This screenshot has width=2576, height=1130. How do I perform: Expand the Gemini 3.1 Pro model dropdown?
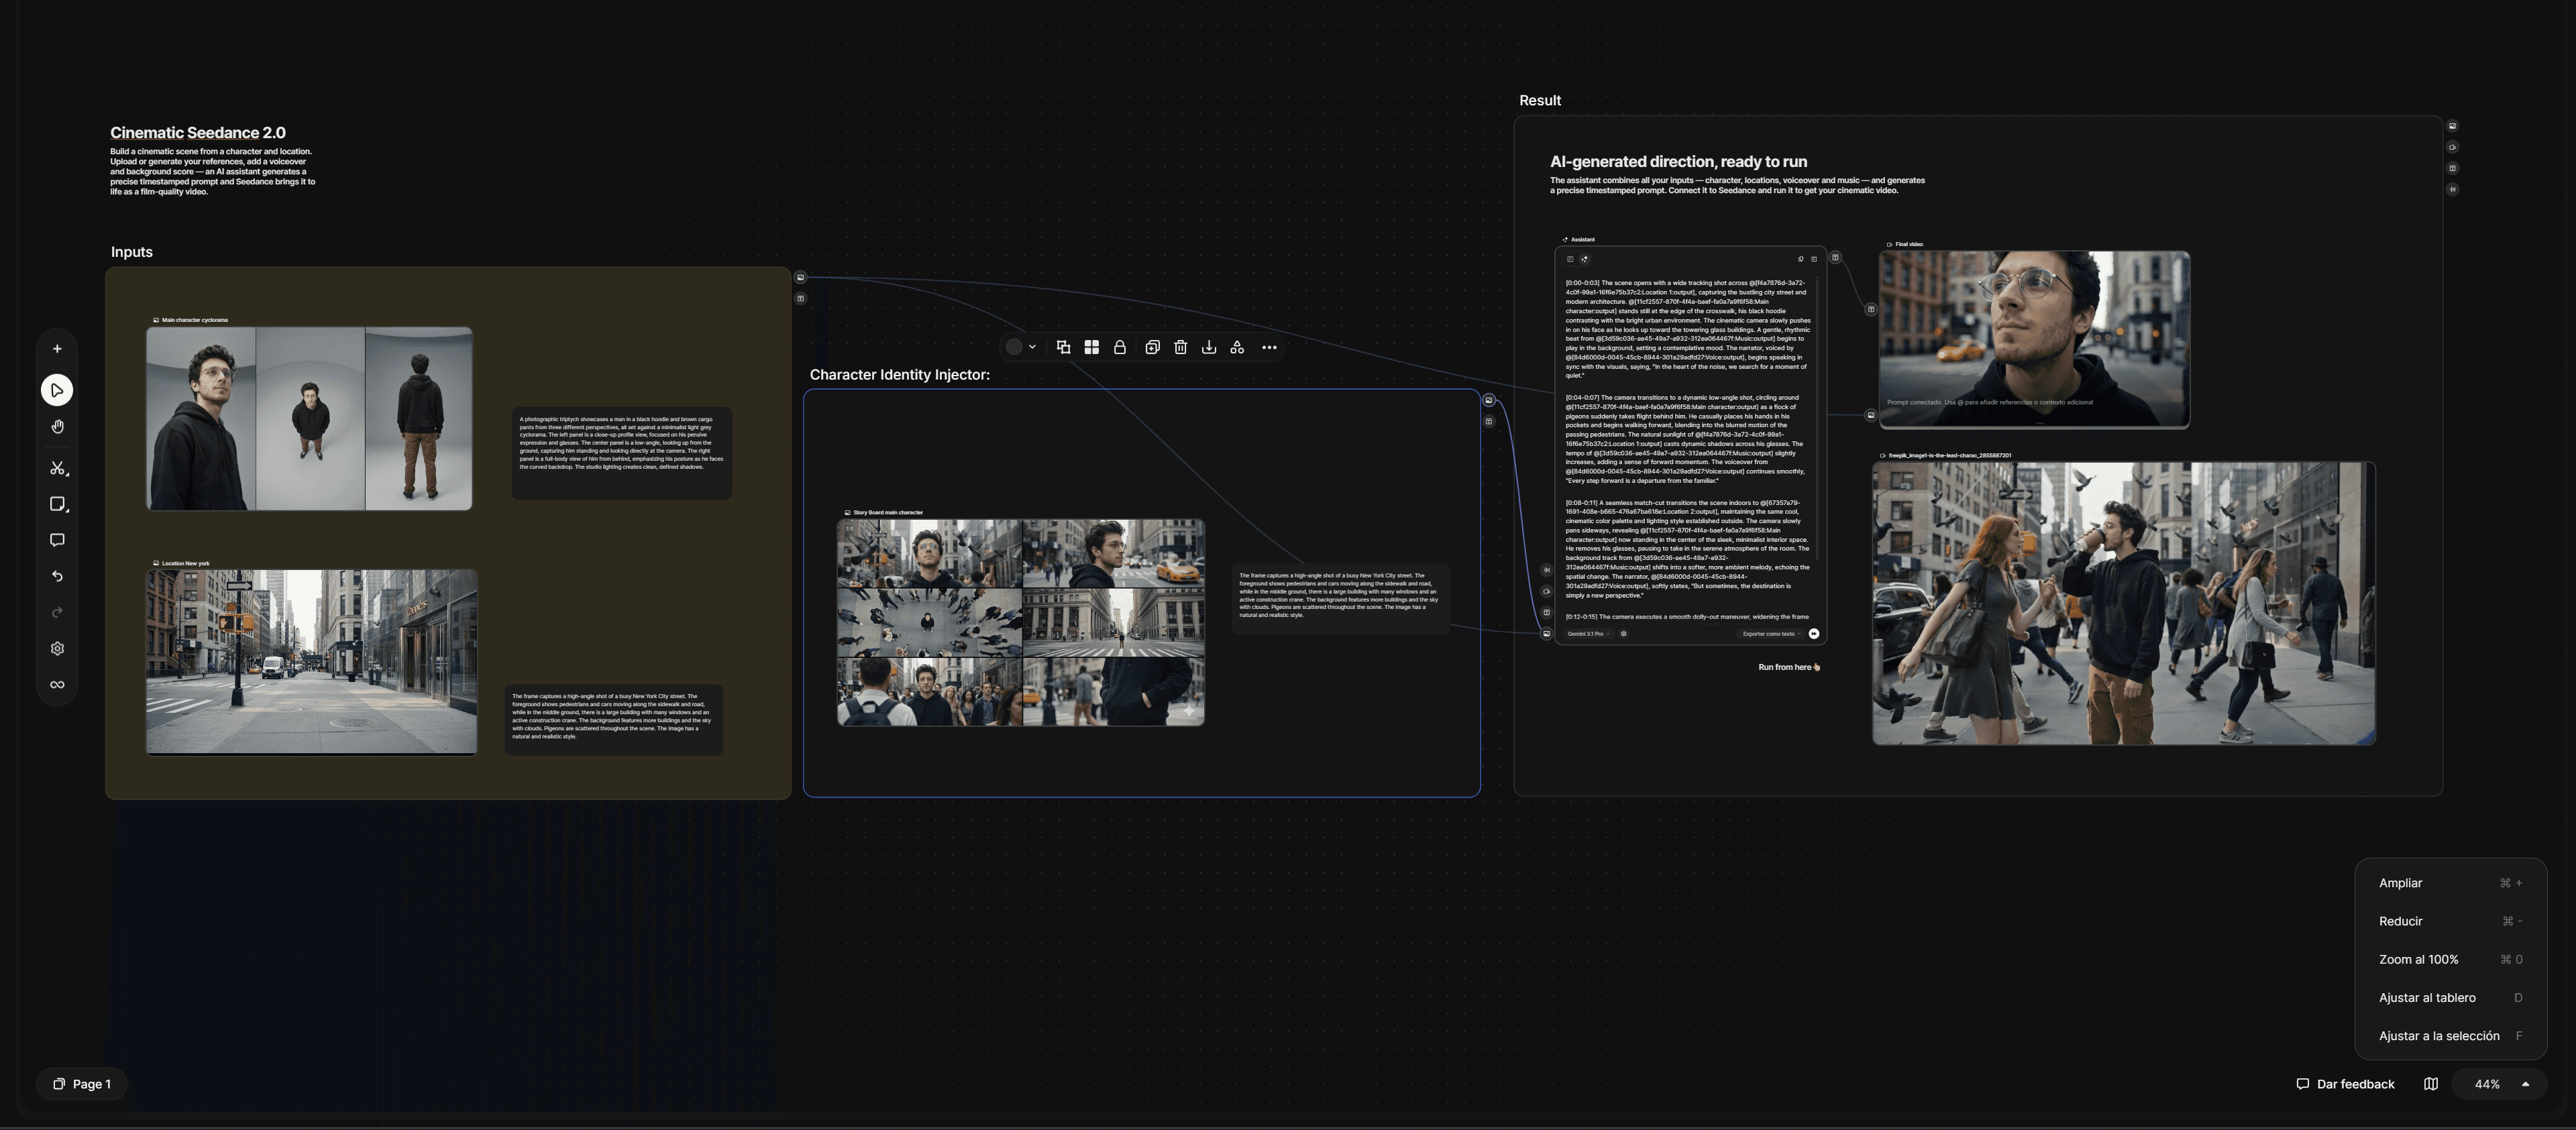coord(1588,634)
